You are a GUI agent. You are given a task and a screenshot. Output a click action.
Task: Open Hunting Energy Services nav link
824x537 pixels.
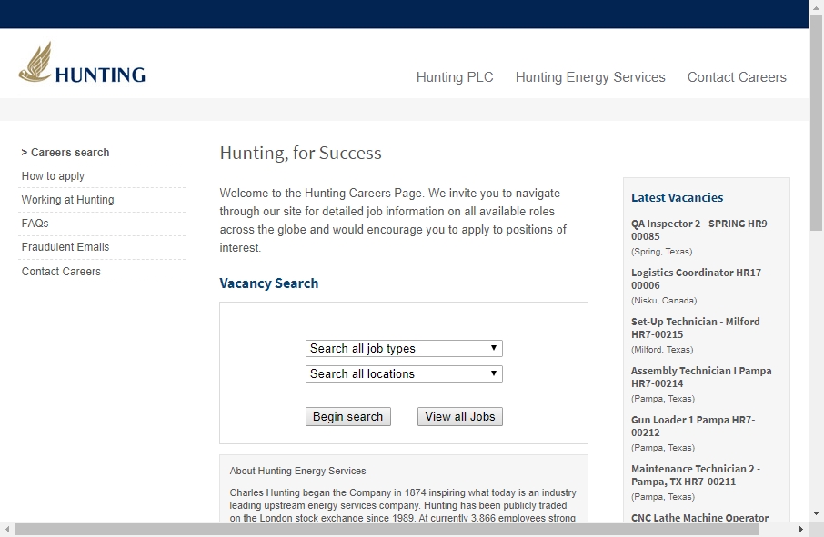[x=590, y=77]
